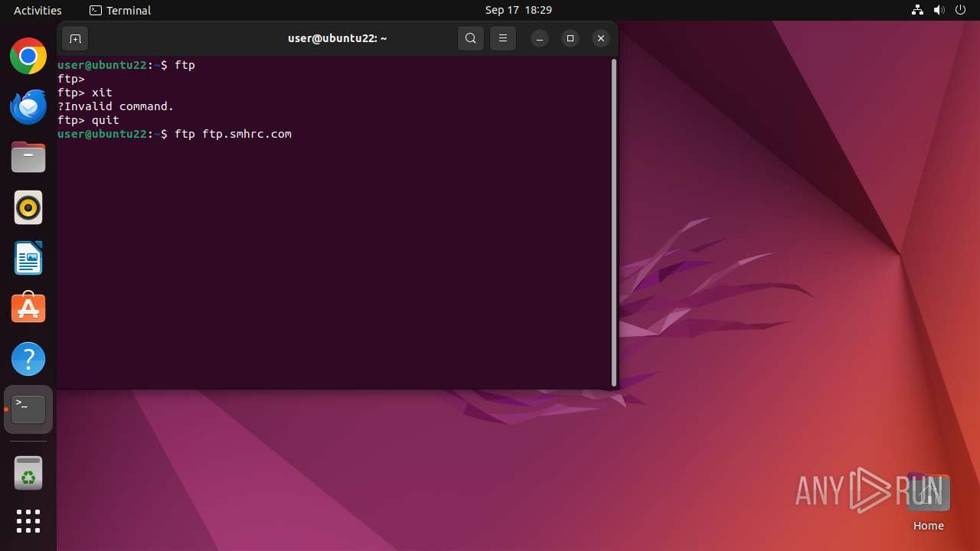
Task: Open terminal hamburger menu
Action: click(x=503, y=38)
